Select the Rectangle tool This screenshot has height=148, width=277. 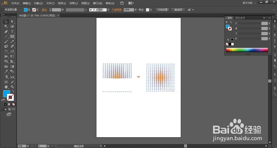12,36
